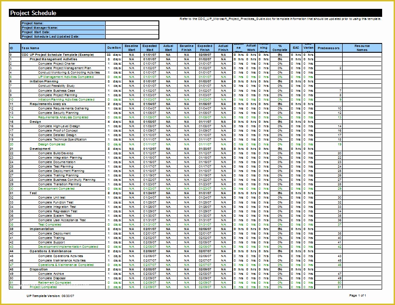Click green 'Project Completed' final milestone

tap(43, 287)
